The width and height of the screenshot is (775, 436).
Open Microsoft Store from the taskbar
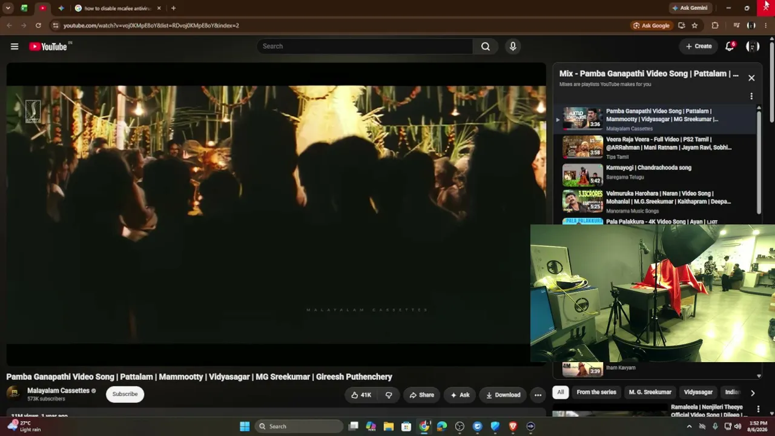pyautogui.click(x=406, y=426)
